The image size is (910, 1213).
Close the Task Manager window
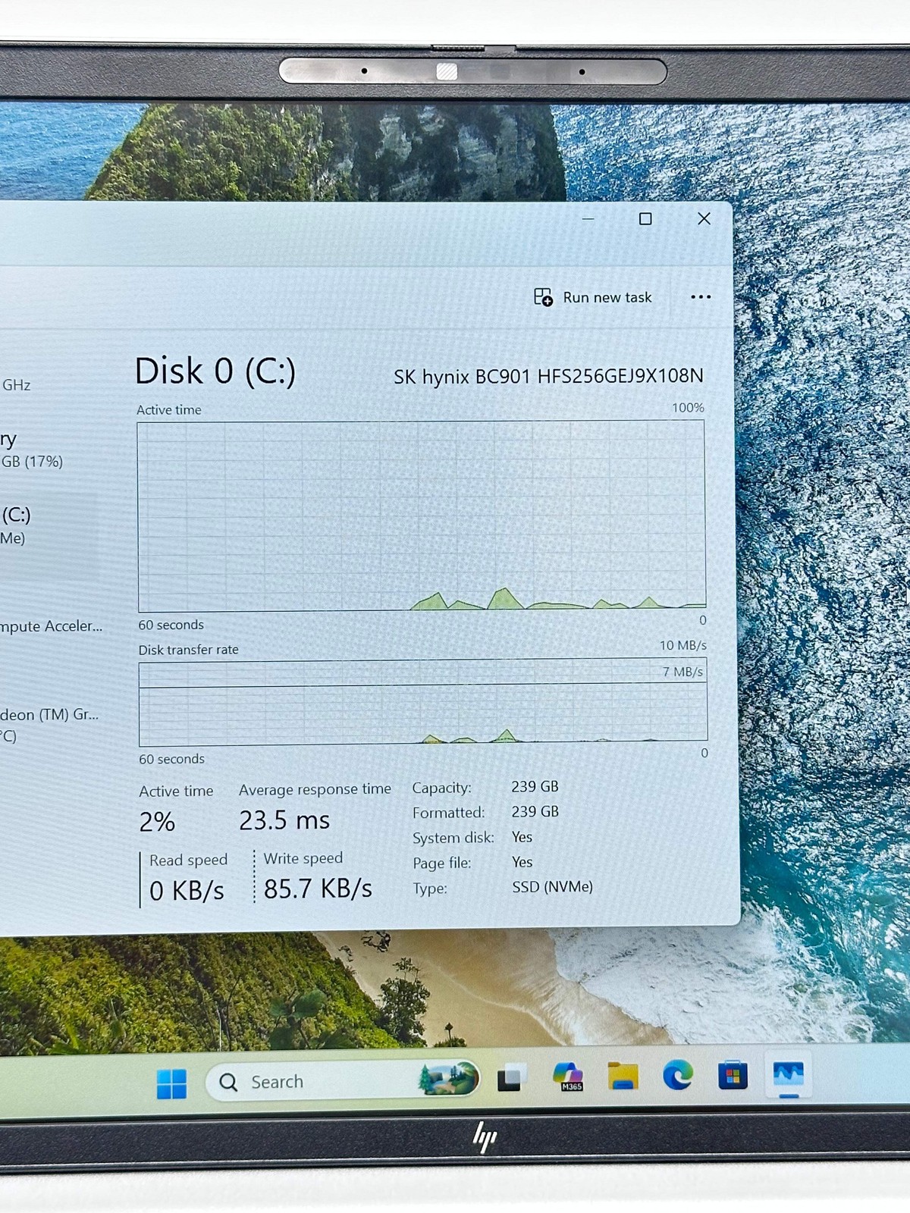click(704, 218)
